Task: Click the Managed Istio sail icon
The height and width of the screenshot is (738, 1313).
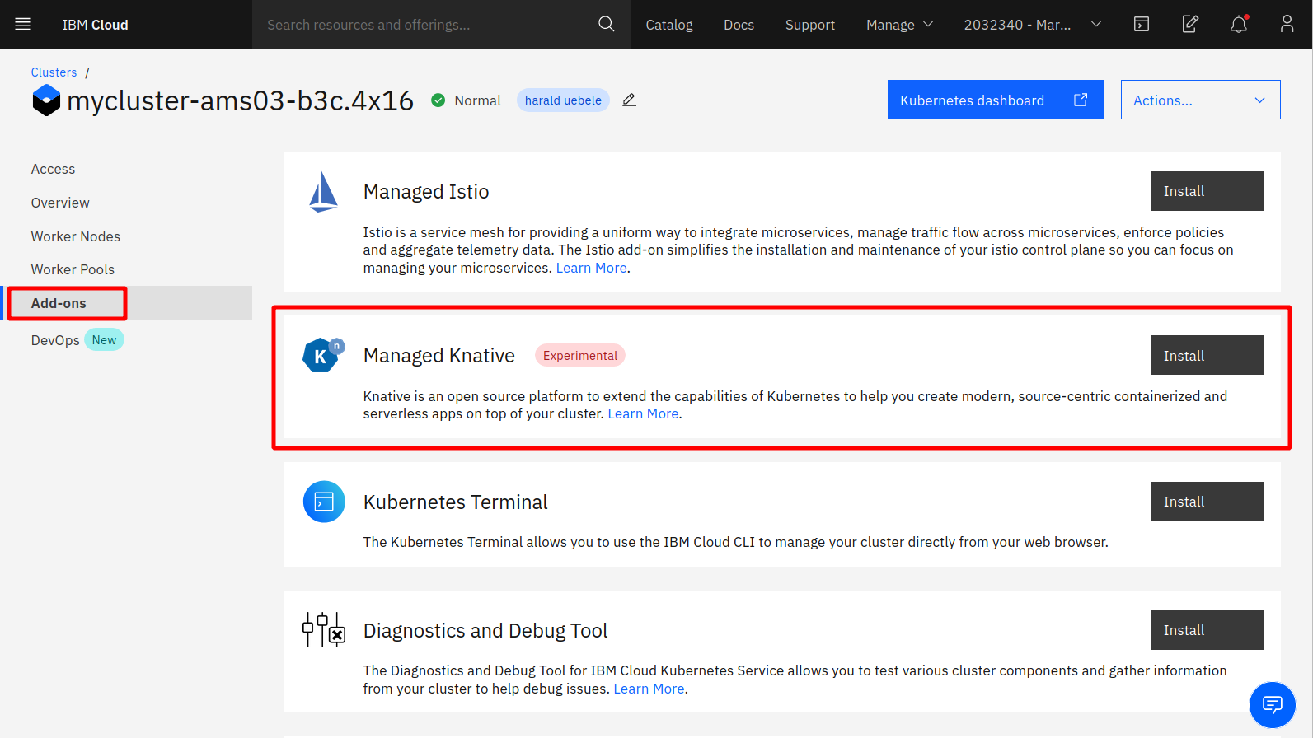Action: (323, 191)
